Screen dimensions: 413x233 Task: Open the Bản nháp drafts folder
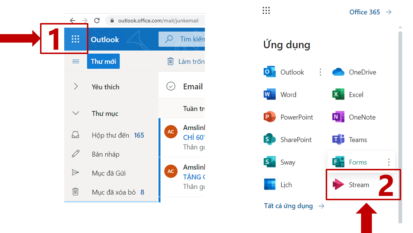(105, 154)
